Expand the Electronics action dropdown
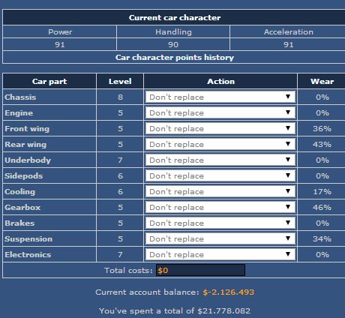 click(220, 254)
